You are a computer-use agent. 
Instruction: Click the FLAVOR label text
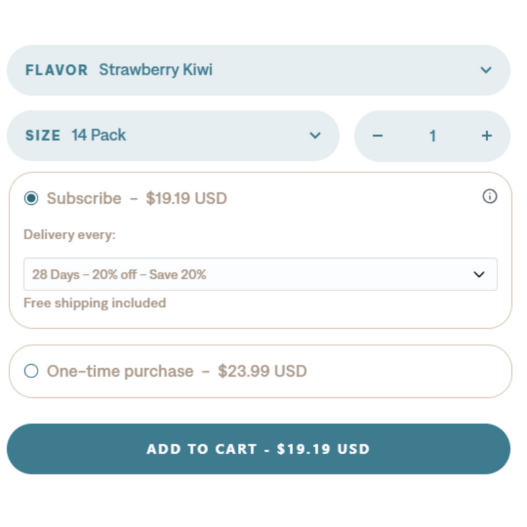point(56,70)
